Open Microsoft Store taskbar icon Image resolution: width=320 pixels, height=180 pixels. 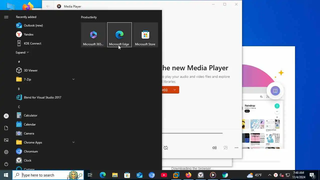coord(127,175)
